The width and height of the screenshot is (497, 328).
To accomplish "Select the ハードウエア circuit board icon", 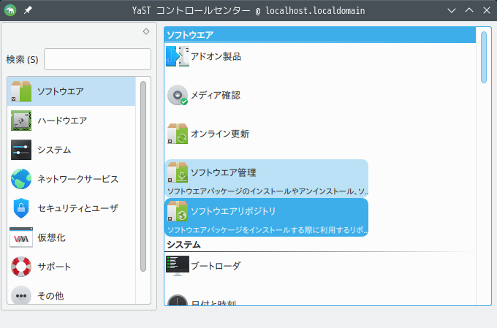I will (x=21, y=121).
